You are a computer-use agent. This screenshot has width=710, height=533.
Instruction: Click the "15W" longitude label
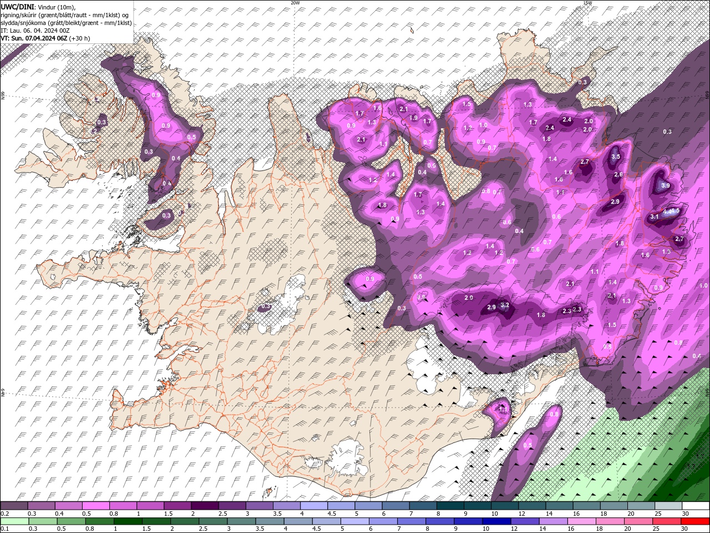(x=587, y=3)
